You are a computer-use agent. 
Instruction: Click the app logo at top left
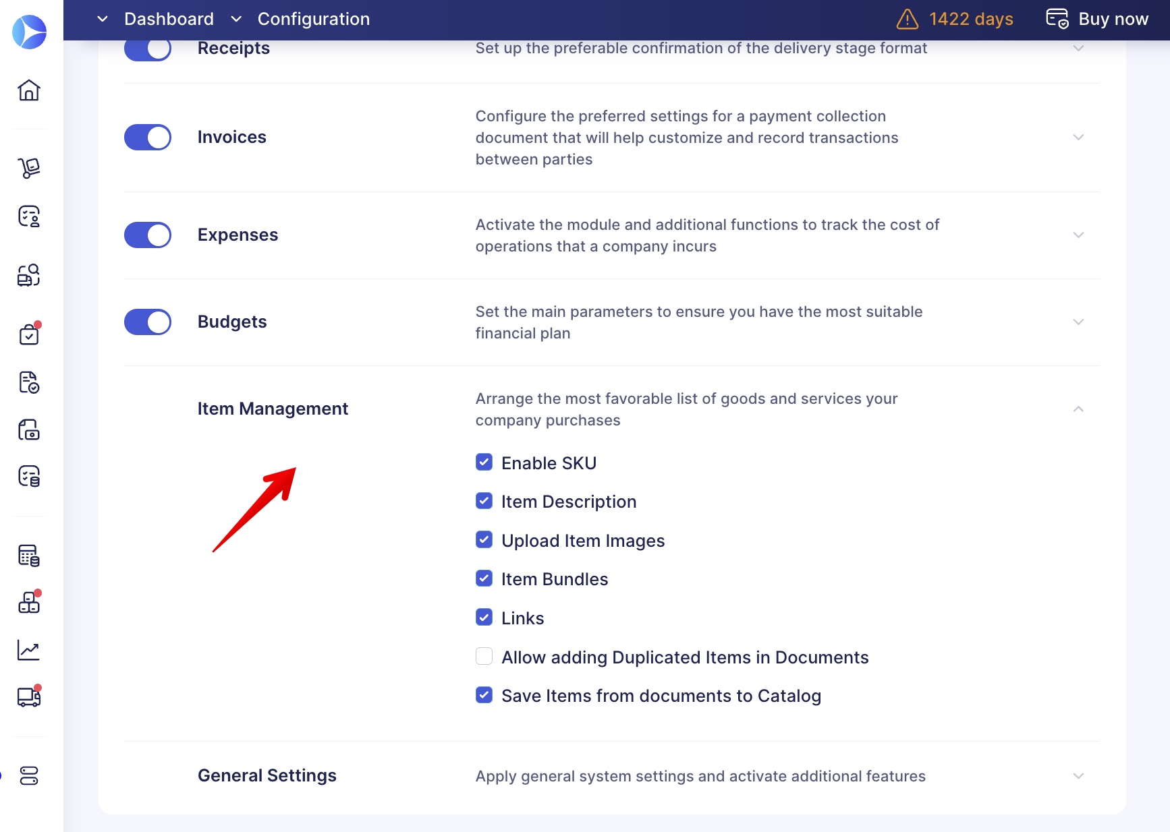[x=30, y=32]
